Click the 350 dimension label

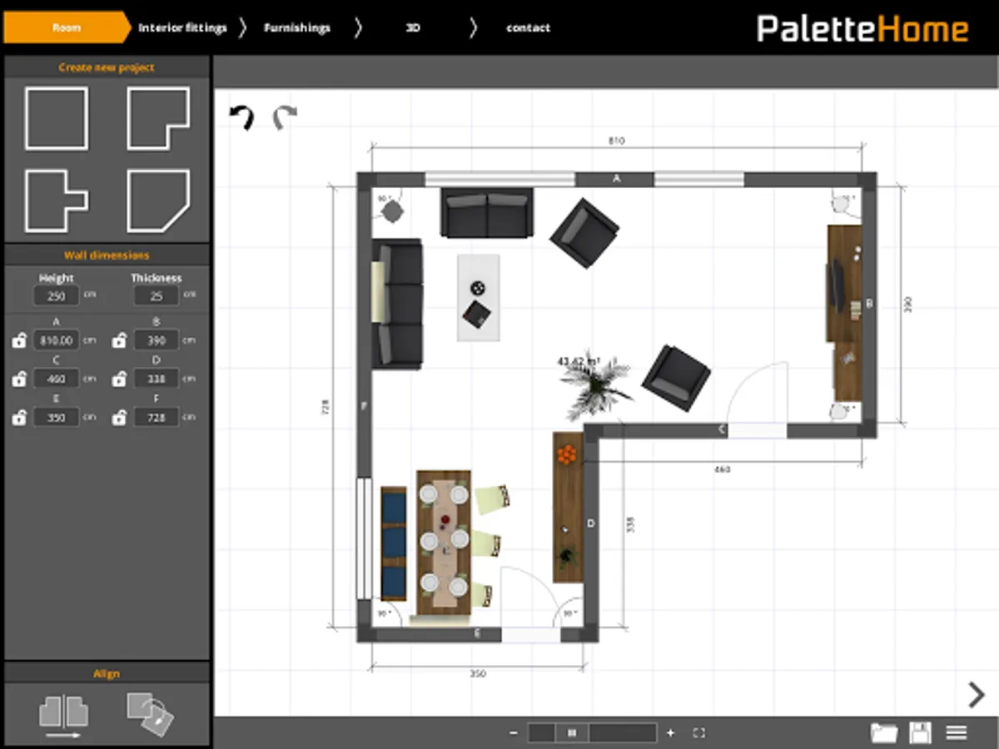coord(478,673)
